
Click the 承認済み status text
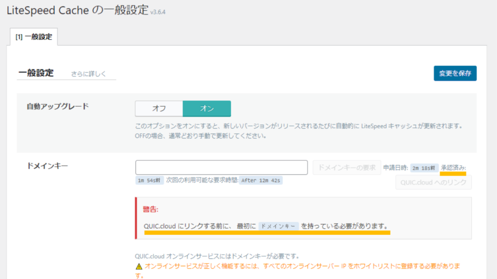pos(453,168)
